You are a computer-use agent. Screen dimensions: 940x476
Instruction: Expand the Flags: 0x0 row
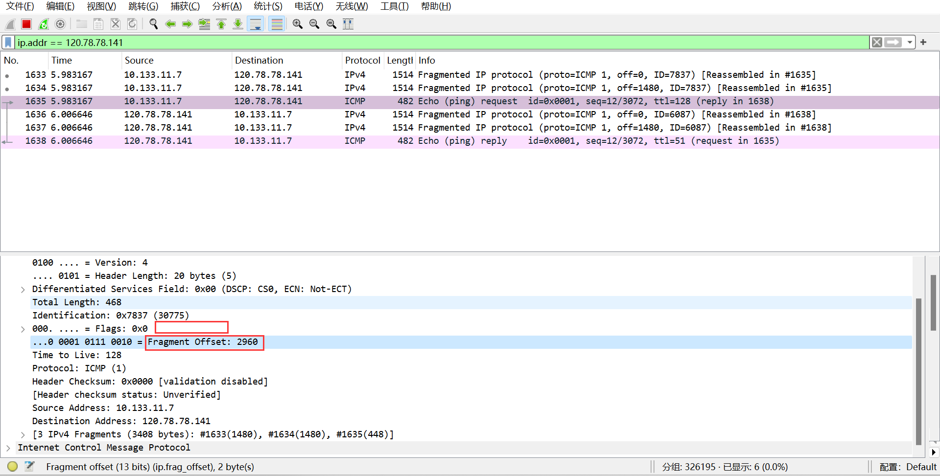[x=23, y=329]
